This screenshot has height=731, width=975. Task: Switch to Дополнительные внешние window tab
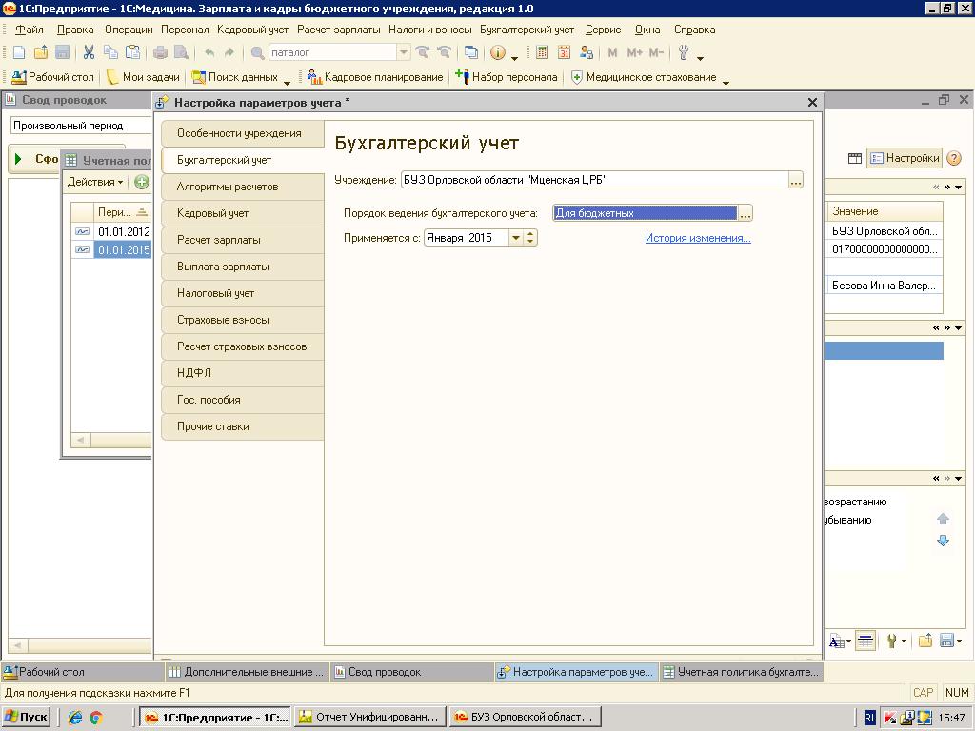pyautogui.click(x=247, y=672)
